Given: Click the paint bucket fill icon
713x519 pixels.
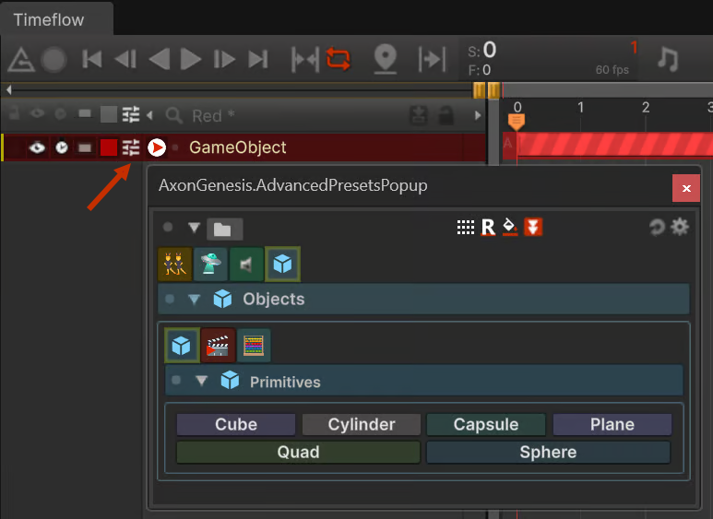Looking at the screenshot, I should tap(510, 227).
